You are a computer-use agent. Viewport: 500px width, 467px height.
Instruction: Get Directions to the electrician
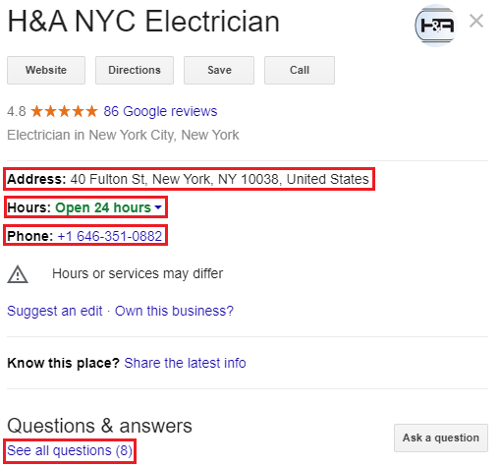135,70
